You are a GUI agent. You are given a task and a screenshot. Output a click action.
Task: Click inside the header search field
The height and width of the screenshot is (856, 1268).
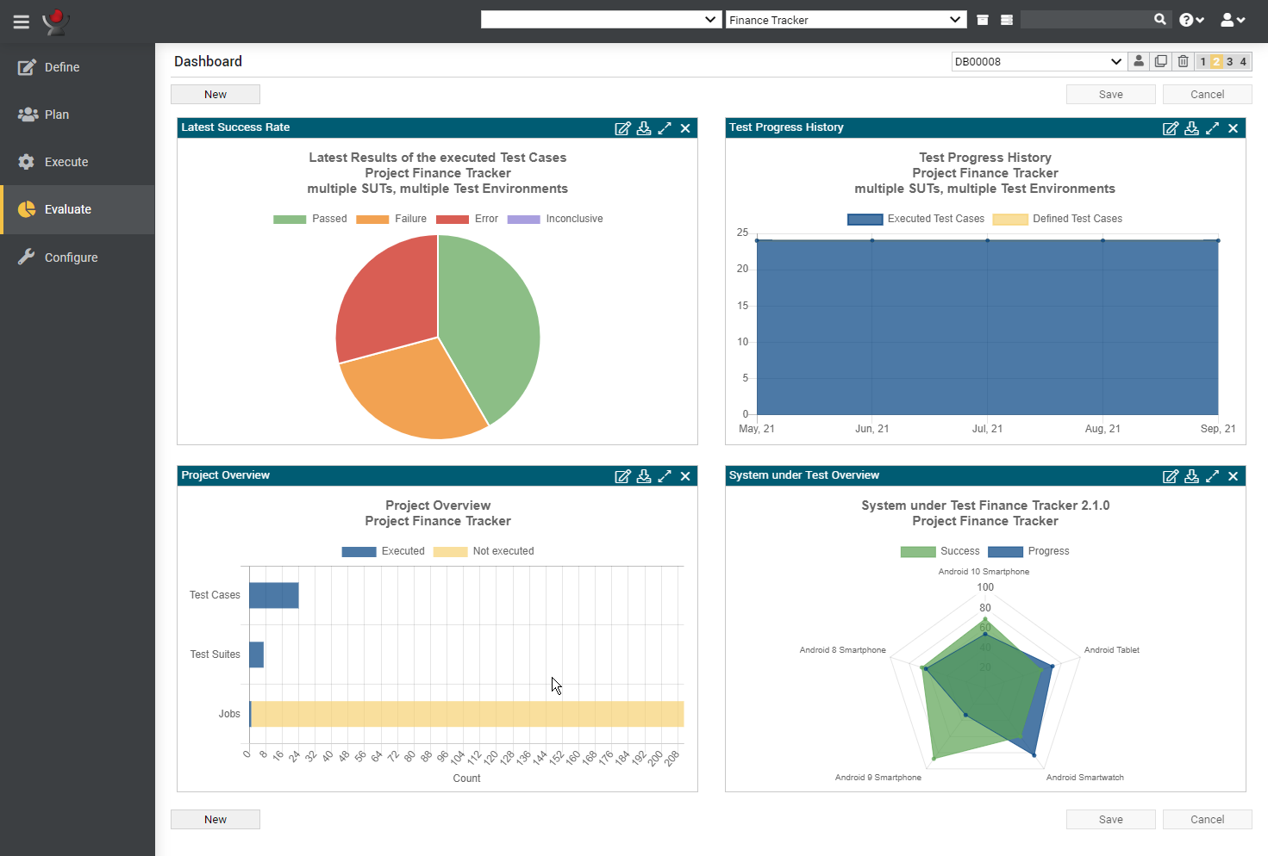1086,19
